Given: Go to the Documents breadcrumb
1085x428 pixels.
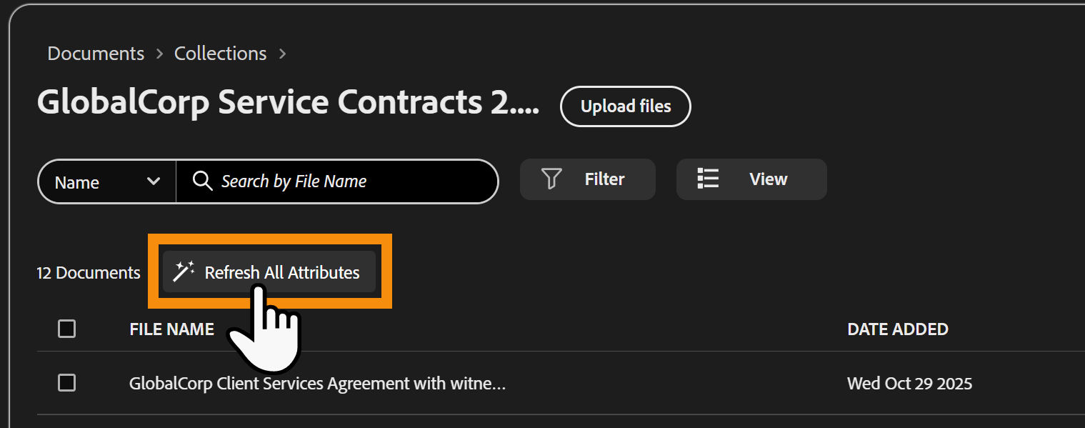Looking at the screenshot, I should pyautogui.click(x=96, y=54).
